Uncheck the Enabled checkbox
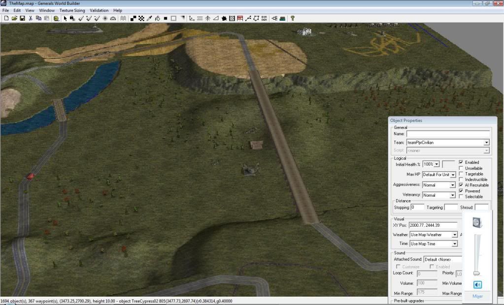 tap(461, 162)
